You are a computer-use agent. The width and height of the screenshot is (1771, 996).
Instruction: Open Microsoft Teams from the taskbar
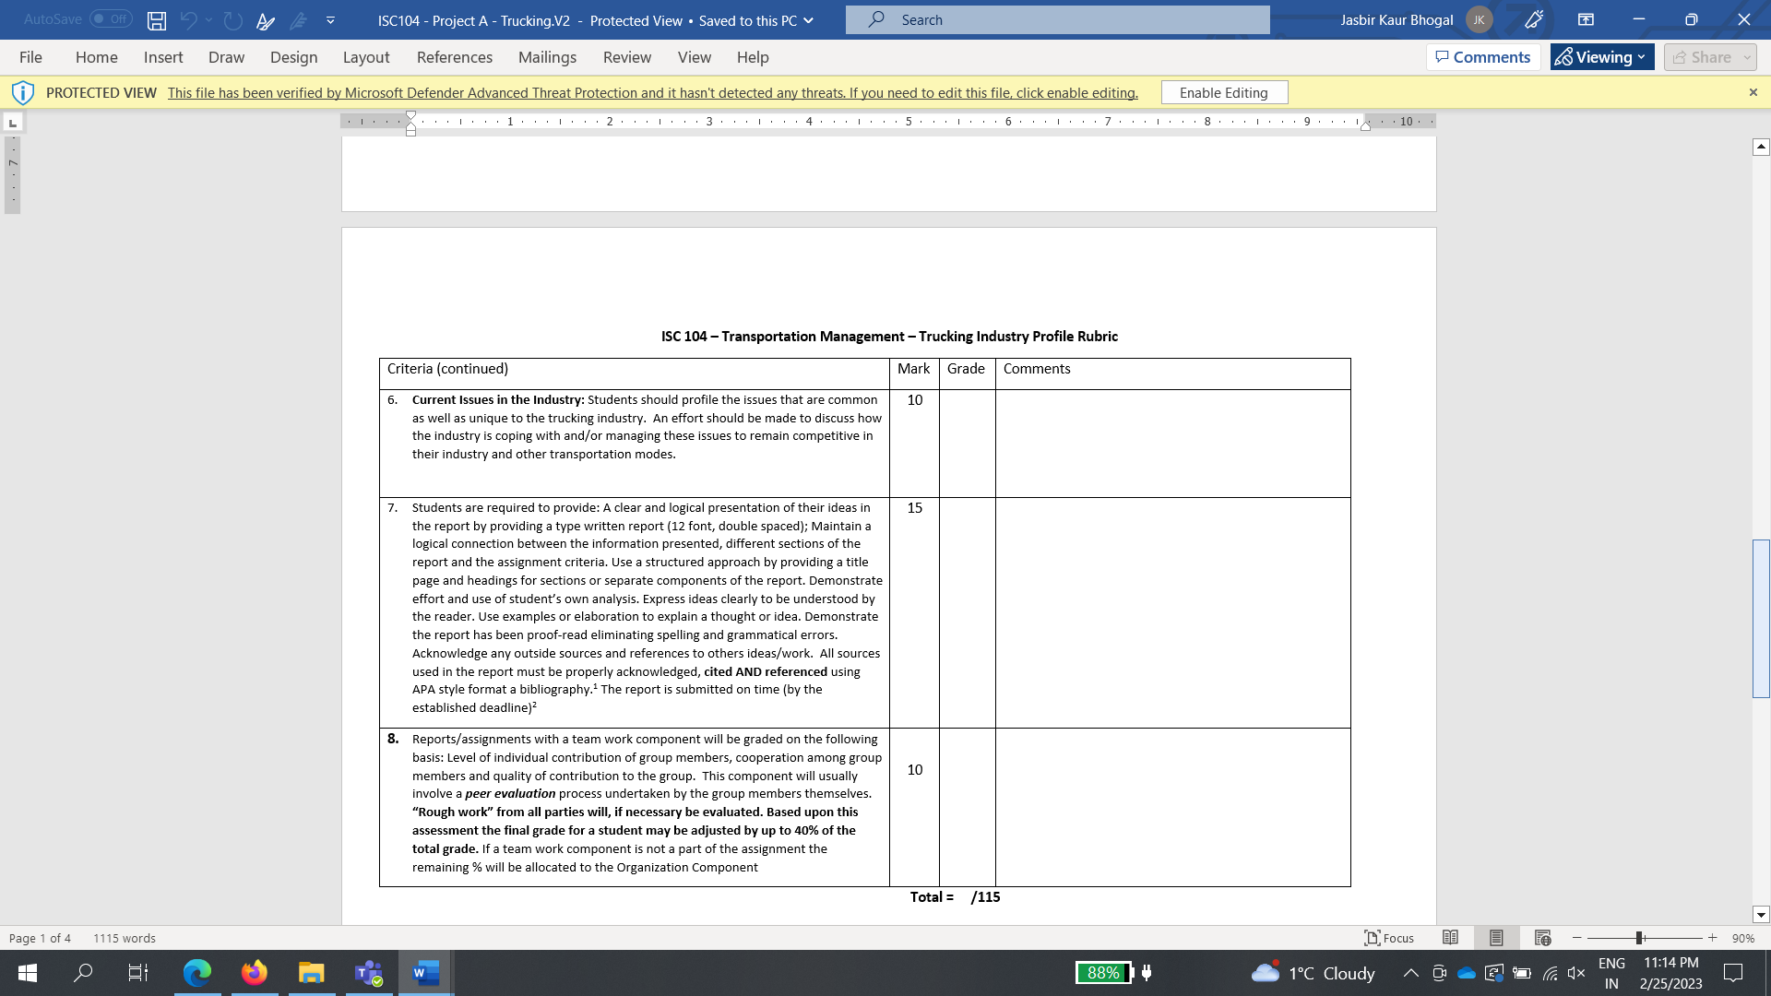coord(369,973)
